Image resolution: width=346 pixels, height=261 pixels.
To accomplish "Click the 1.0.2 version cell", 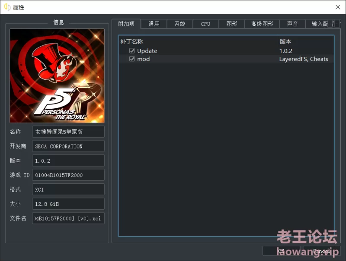I will (x=286, y=51).
